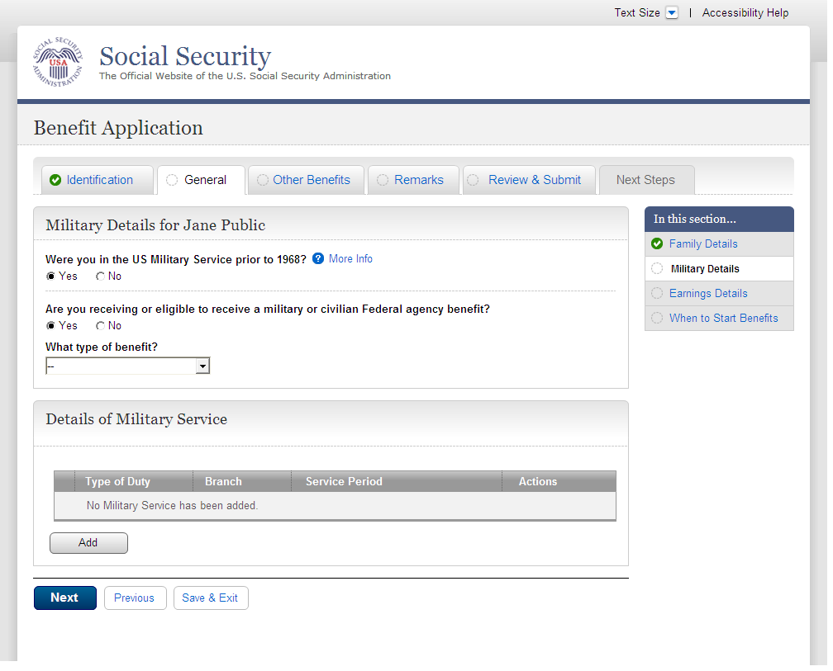Select No for US Military Service before 1968

[x=101, y=276]
